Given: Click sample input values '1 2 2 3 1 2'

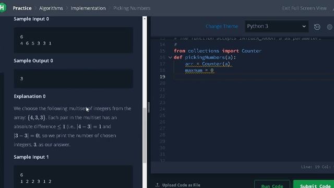Looking at the screenshot, I should (x=36, y=181).
